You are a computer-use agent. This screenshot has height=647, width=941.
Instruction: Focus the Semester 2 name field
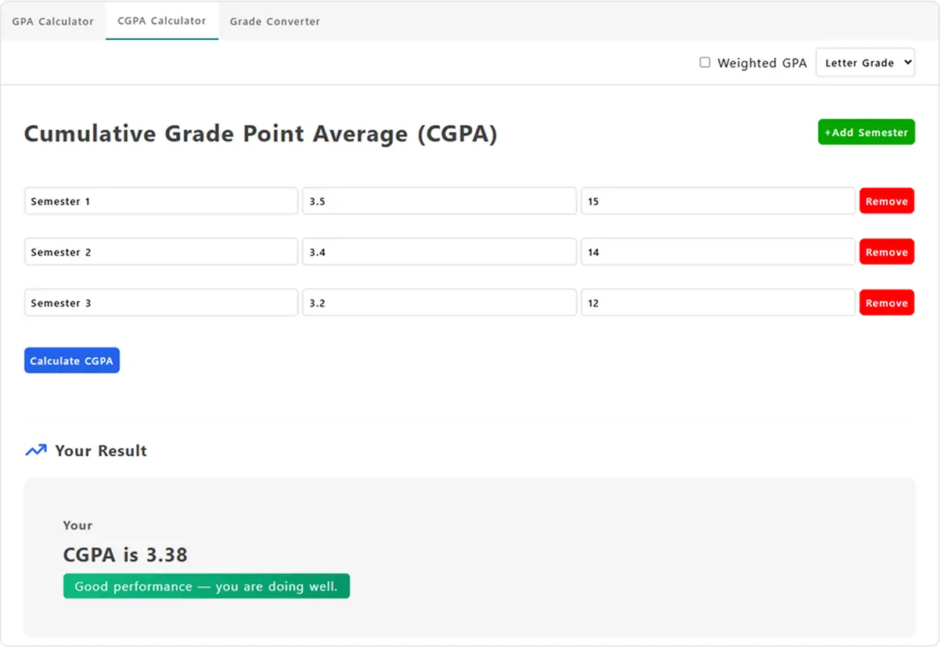tap(160, 252)
